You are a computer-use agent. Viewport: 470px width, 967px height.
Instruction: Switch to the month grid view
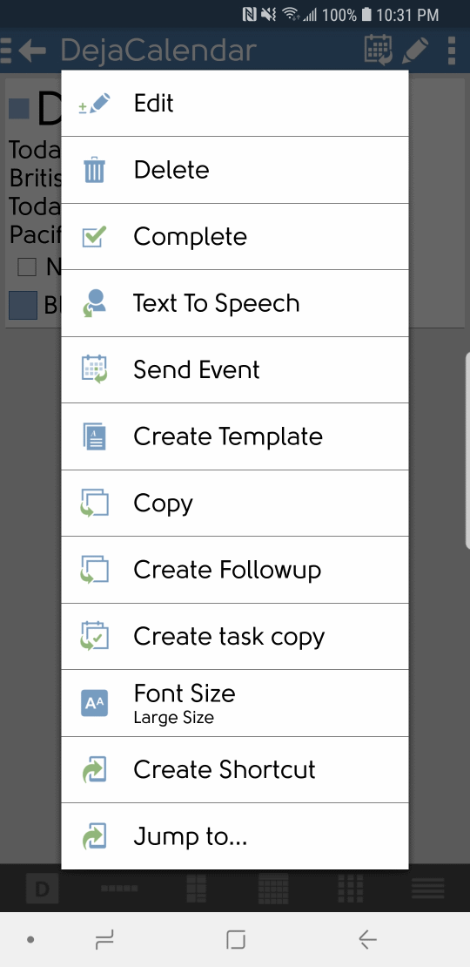point(273,888)
